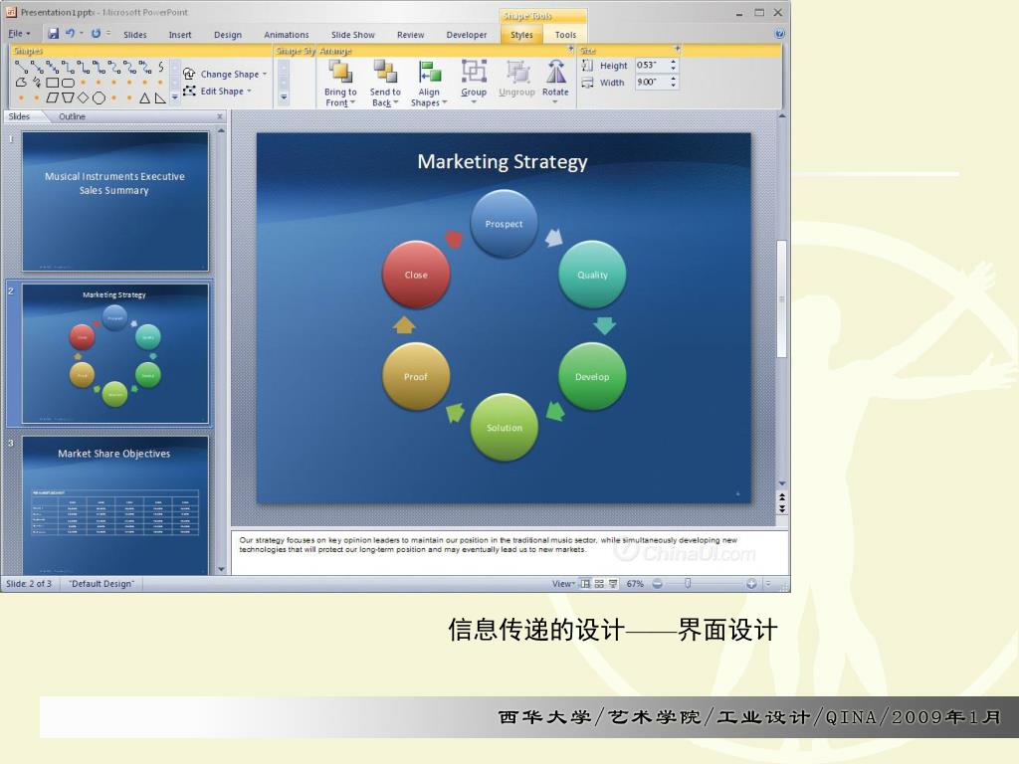Go to next slide double-arrow button

tap(782, 508)
